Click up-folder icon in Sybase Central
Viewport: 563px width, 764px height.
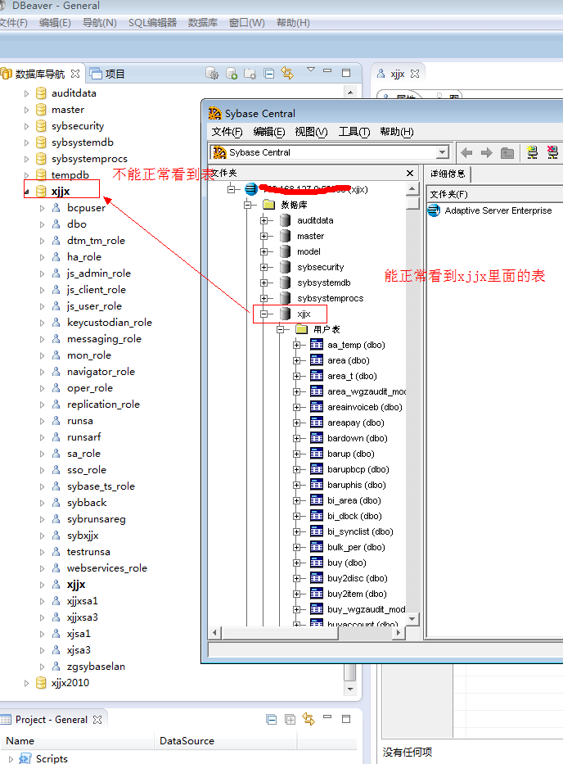pos(507,153)
